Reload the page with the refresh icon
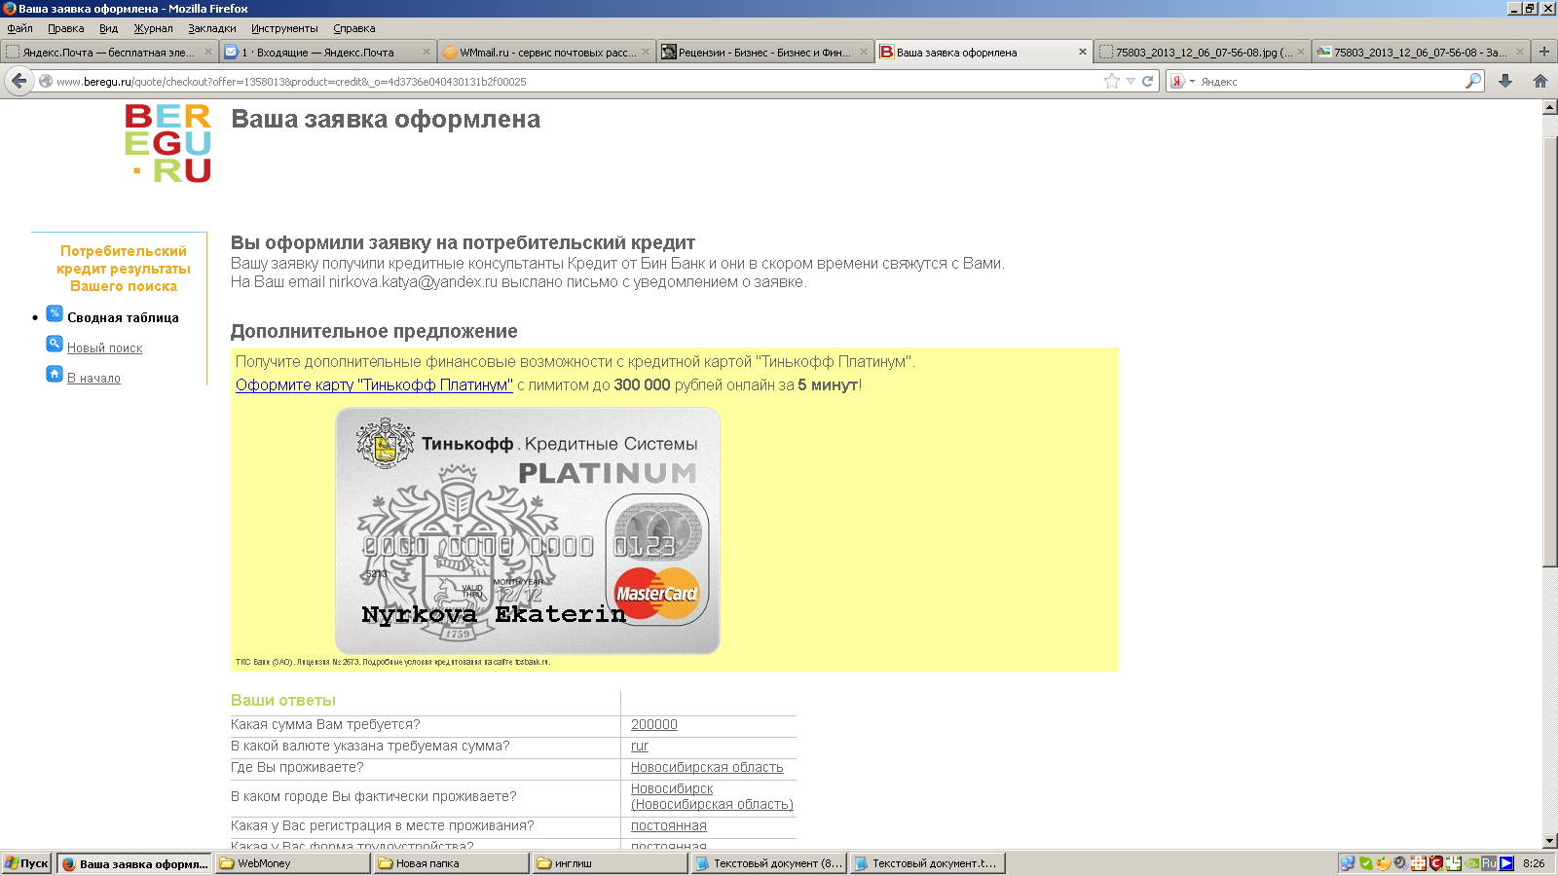Image resolution: width=1558 pixels, height=876 pixels. click(1147, 81)
